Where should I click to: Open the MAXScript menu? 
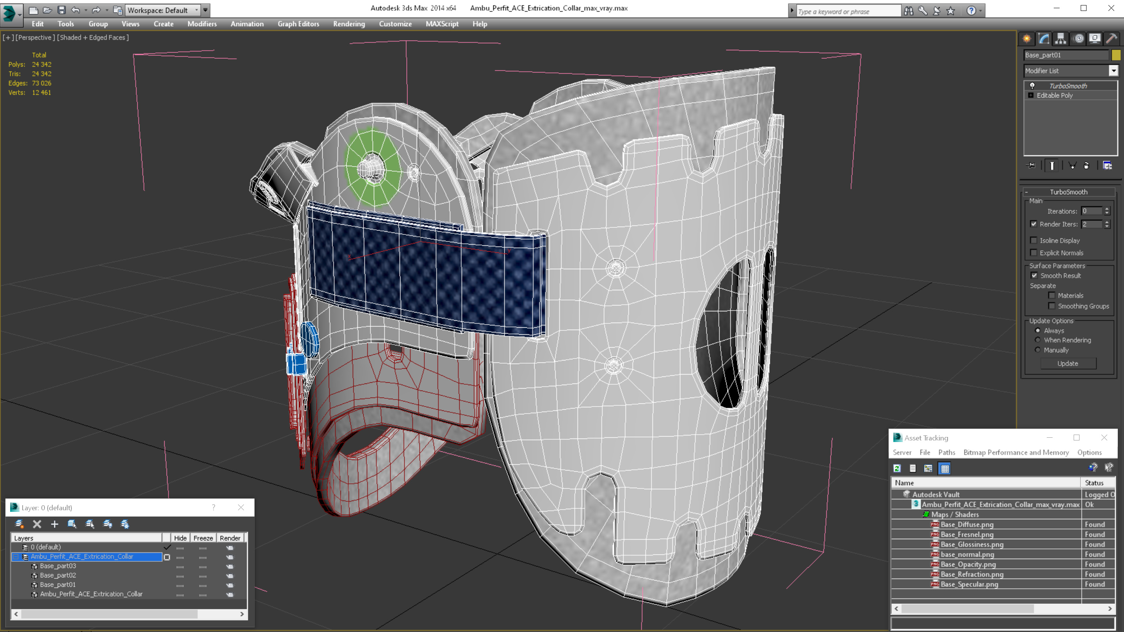tap(441, 24)
